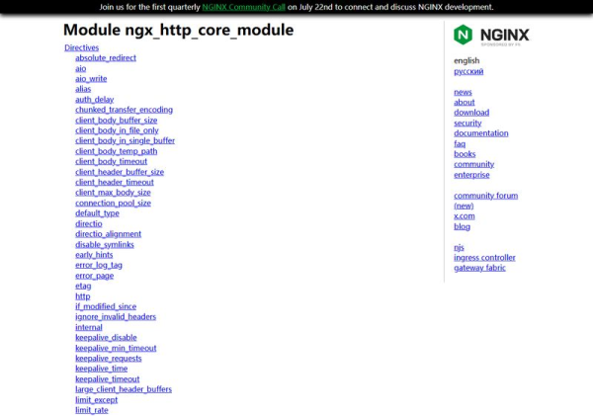Image resolution: width=593 pixels, height=416 pixels.
Task: Open early_hints directive link
Action: pyautogui.click(x=94, y=255)
